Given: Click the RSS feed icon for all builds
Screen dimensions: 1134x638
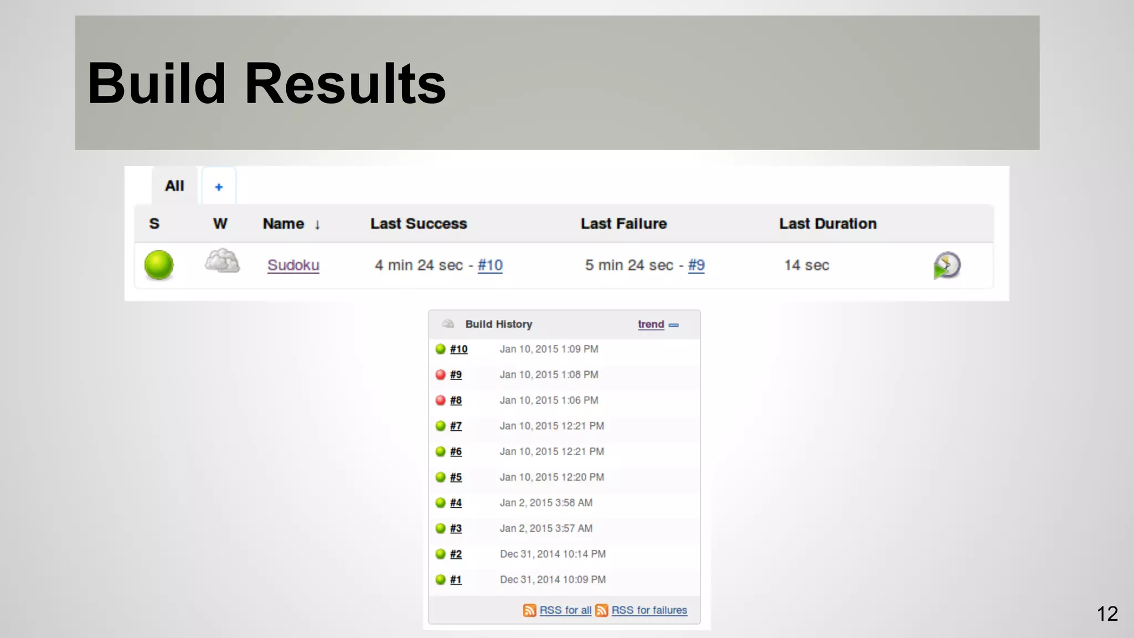Looking at the screenshot, I should 529,610.
